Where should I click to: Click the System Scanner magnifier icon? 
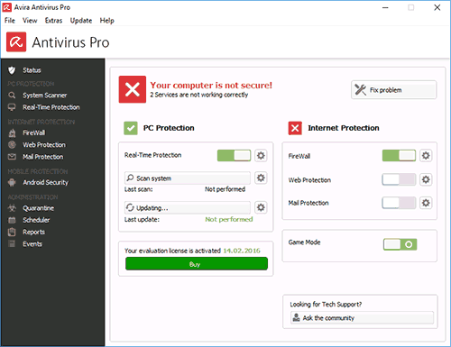12,96
